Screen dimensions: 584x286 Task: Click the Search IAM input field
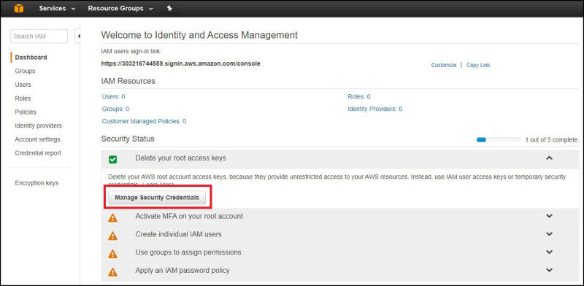39,36
